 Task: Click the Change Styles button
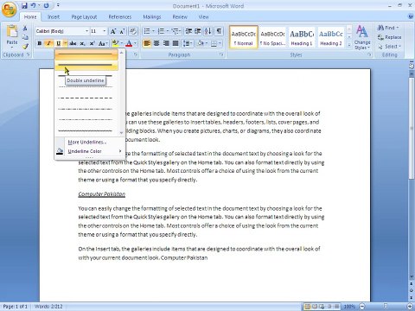[362, 38]
